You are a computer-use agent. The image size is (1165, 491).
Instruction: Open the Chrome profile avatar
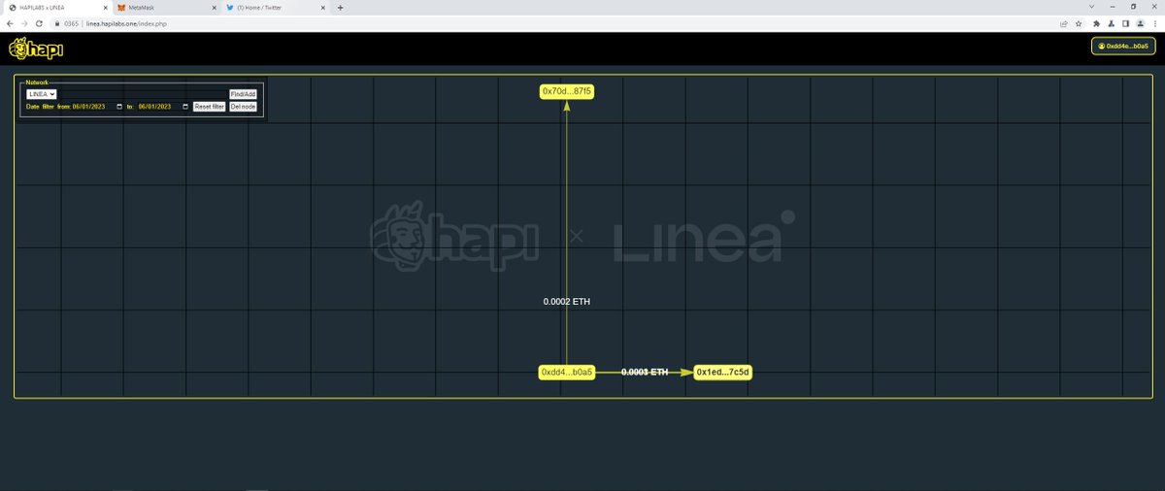tap(1139, 23)
